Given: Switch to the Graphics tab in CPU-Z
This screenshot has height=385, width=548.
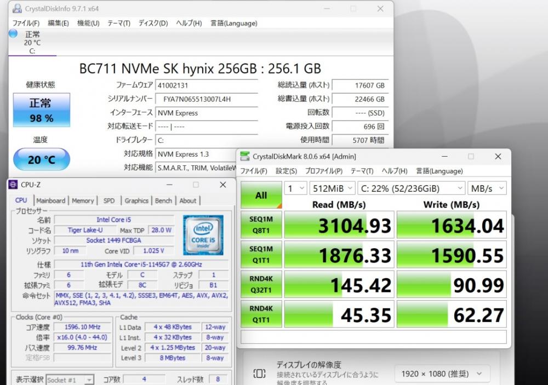Looking at the screenshot, I should click(136, 200).
